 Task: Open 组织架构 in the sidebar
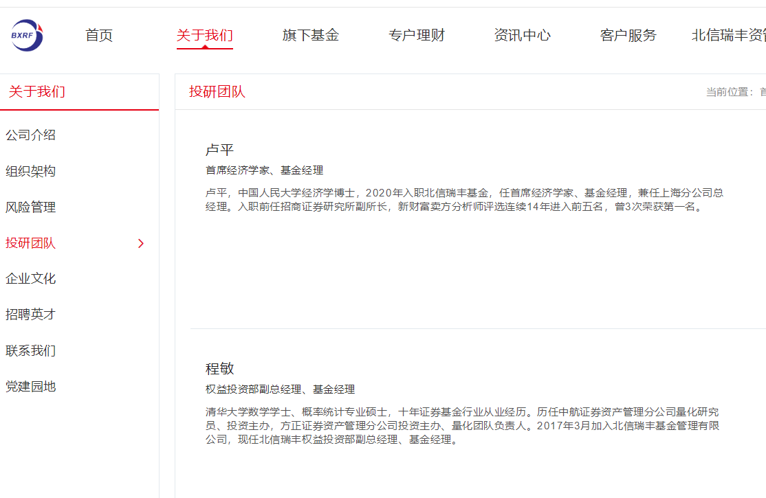tap(31, 171)
